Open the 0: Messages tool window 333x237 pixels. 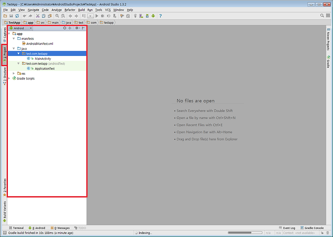pyautogui.click(x=60, y=228)
